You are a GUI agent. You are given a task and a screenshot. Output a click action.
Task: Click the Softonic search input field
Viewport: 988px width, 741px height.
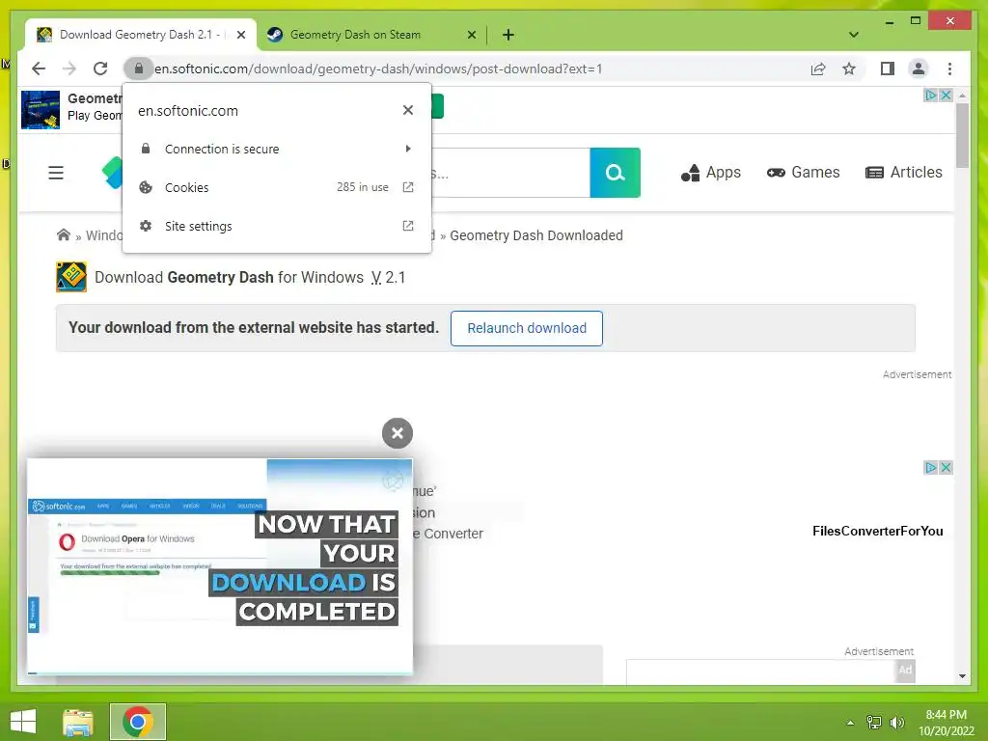click(x=510, y=173)
